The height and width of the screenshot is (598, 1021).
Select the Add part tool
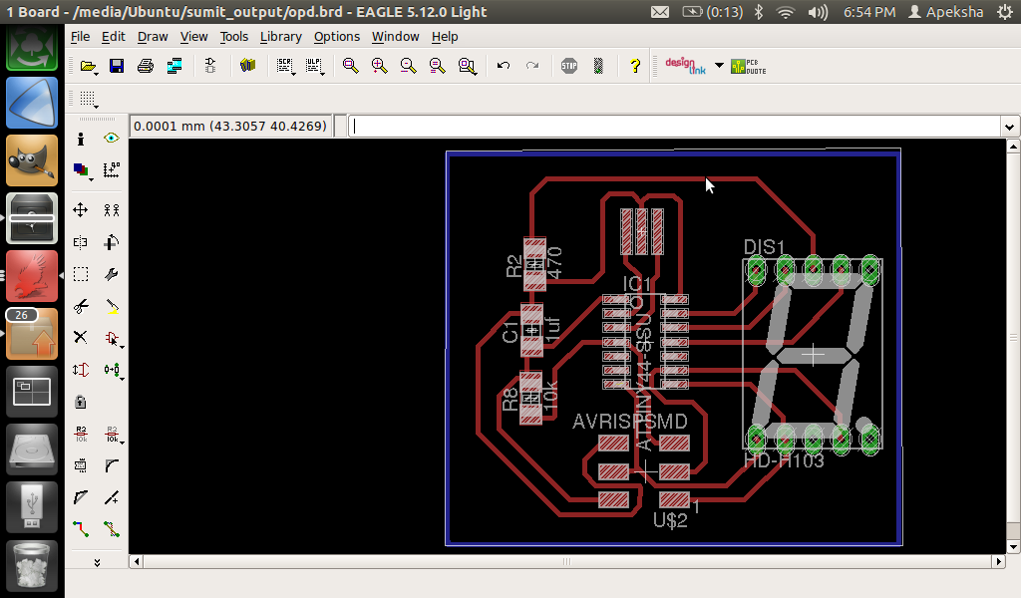pyautogui.click(x=113, y=338)
